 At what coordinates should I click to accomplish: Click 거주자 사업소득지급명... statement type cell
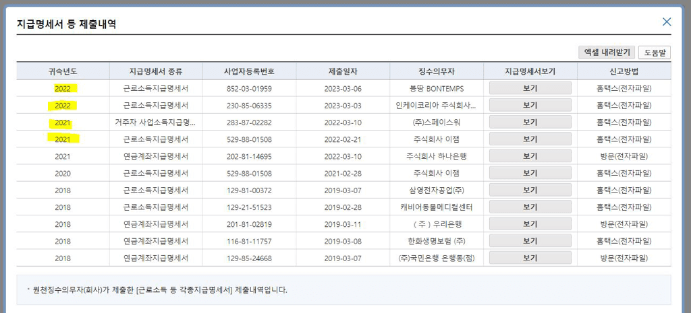click(155, 123)
